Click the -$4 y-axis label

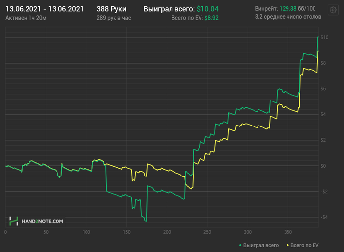pyautogui.click(x=324, y=217)
